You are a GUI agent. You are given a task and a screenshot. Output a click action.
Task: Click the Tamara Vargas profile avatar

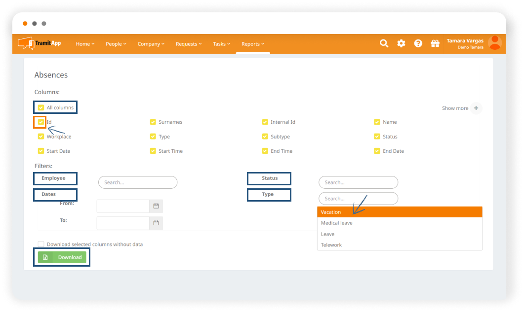point(494,43)
